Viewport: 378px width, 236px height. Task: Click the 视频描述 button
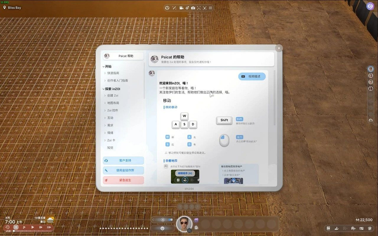[252, 76]
